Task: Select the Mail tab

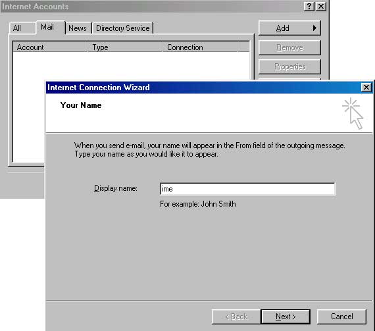Action: (51, 27)
